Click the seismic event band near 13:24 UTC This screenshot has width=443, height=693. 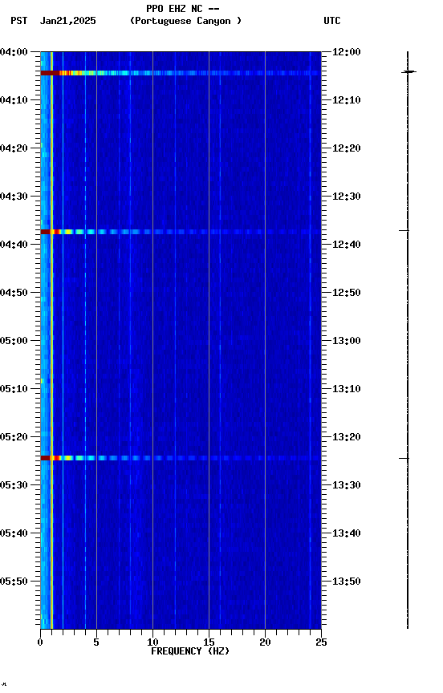(x=181, y=458)
